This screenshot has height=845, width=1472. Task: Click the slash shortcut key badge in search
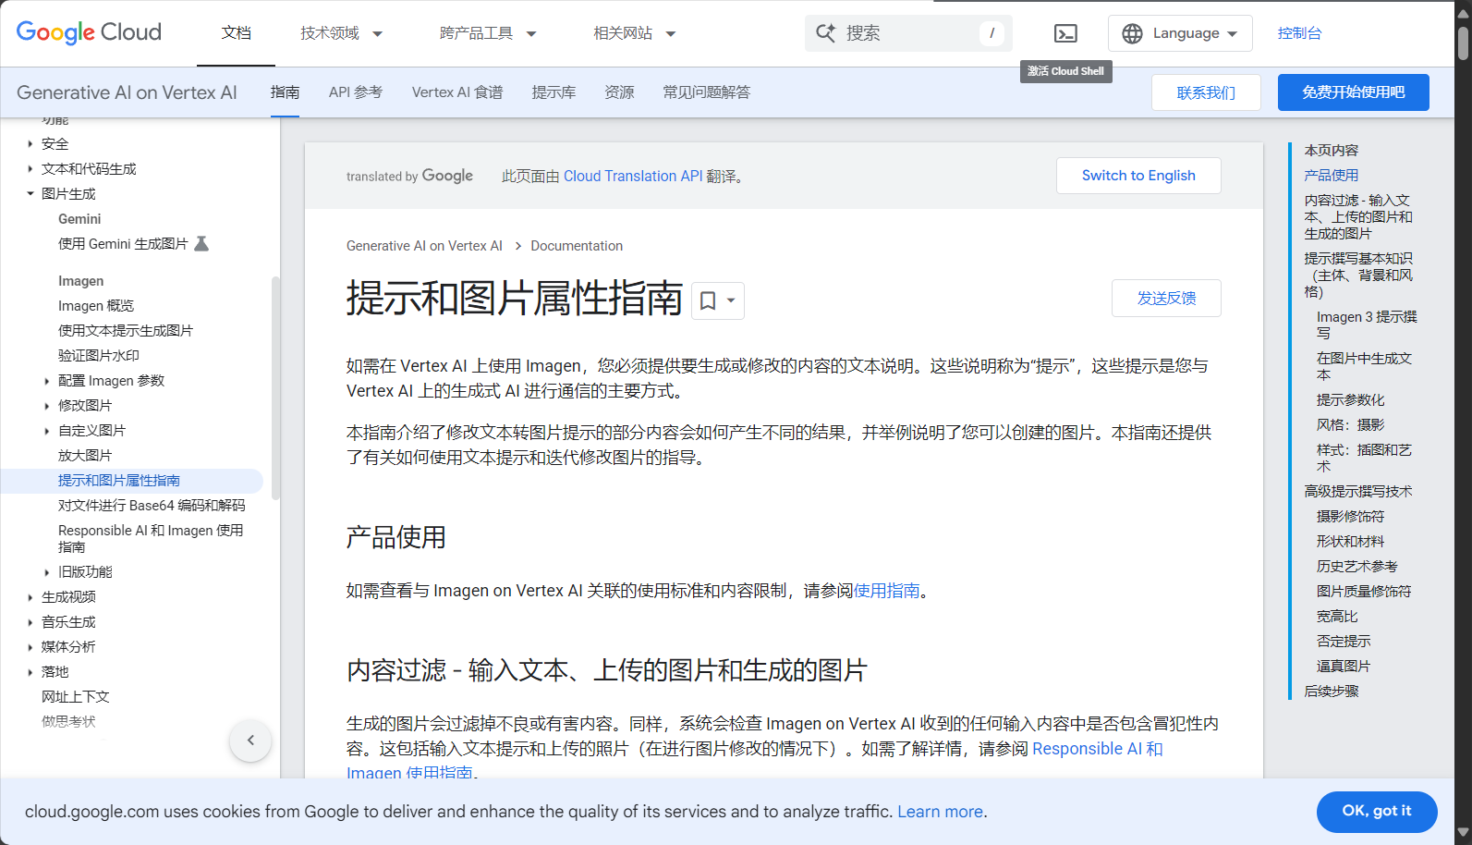pyautogui.click(x=991, y=33)
